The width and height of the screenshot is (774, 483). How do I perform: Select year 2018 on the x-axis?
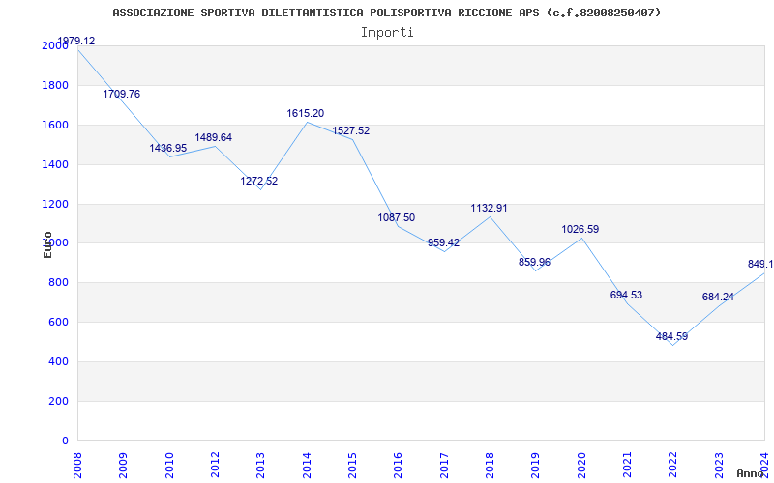pos(491,465)
